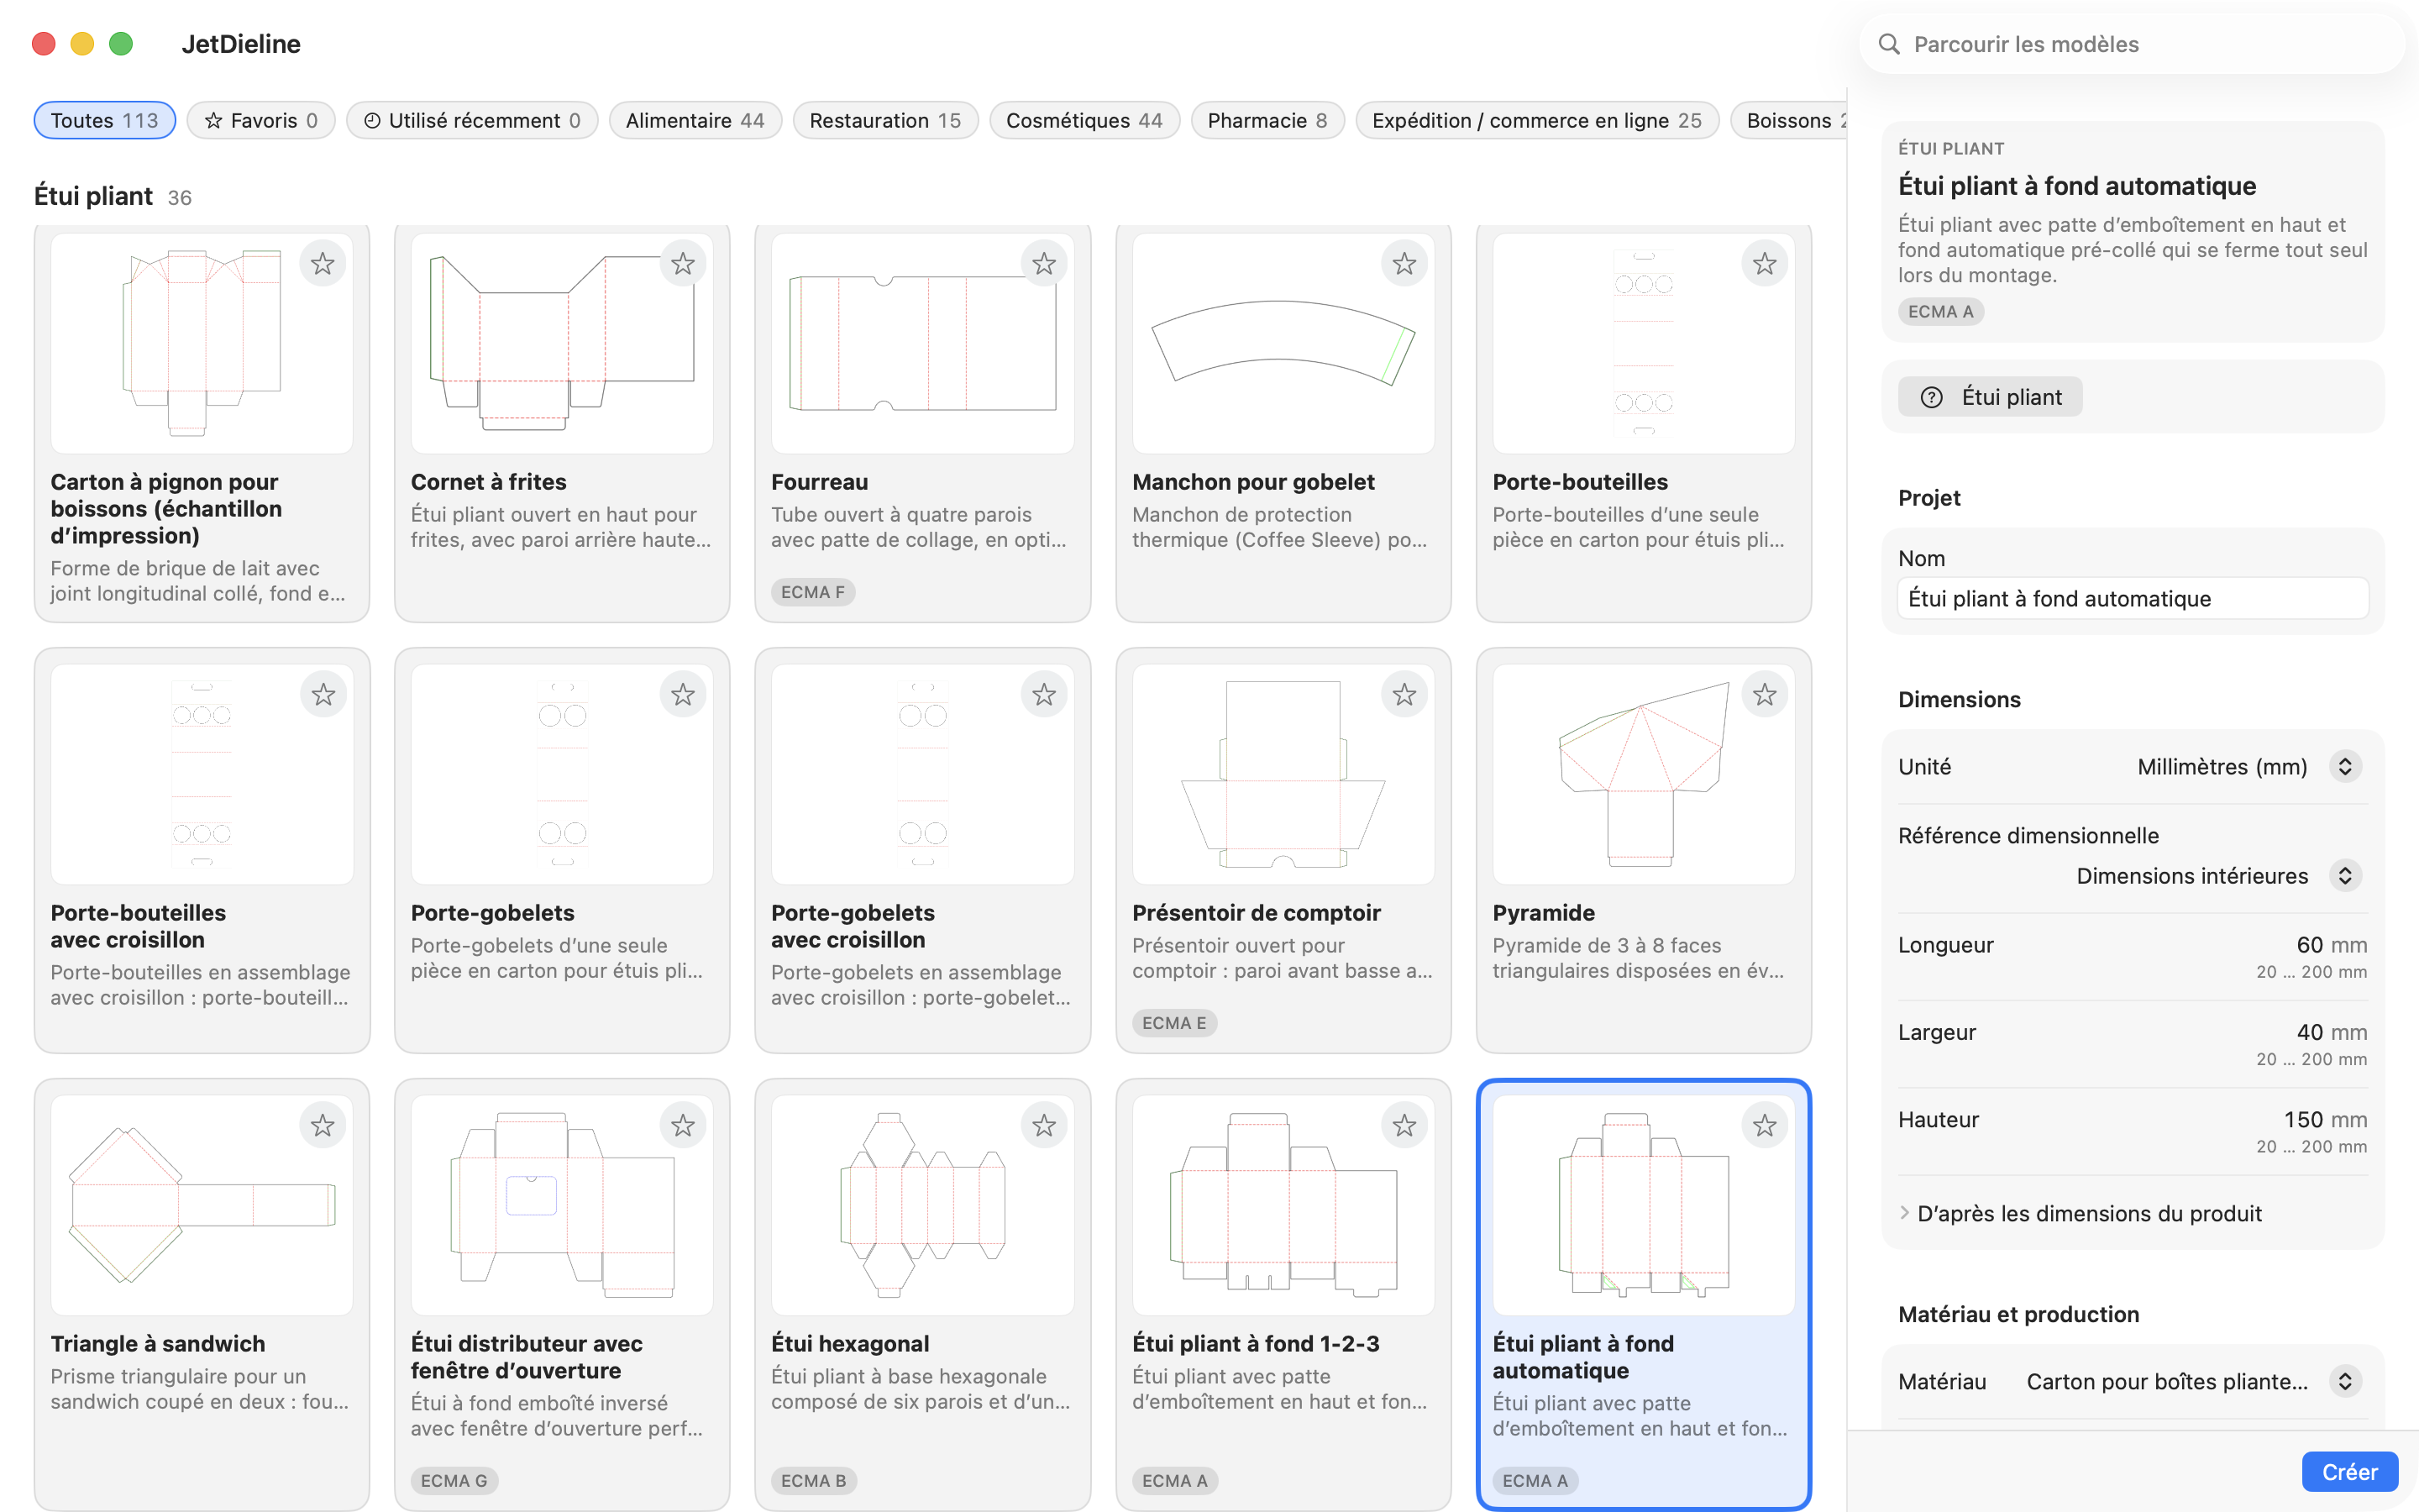Select the Porte-gobelets template thumbnail
This screenshot has width=2419, height=1512.
coord(562,774)
